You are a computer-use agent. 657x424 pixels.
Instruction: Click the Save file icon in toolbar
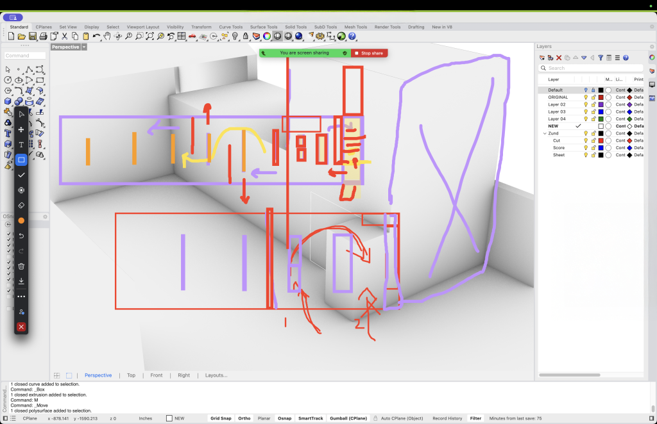(33, 37)
